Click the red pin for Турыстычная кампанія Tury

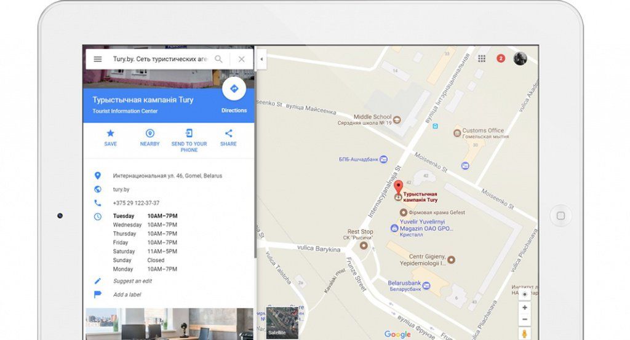click(x=398, y=188)
